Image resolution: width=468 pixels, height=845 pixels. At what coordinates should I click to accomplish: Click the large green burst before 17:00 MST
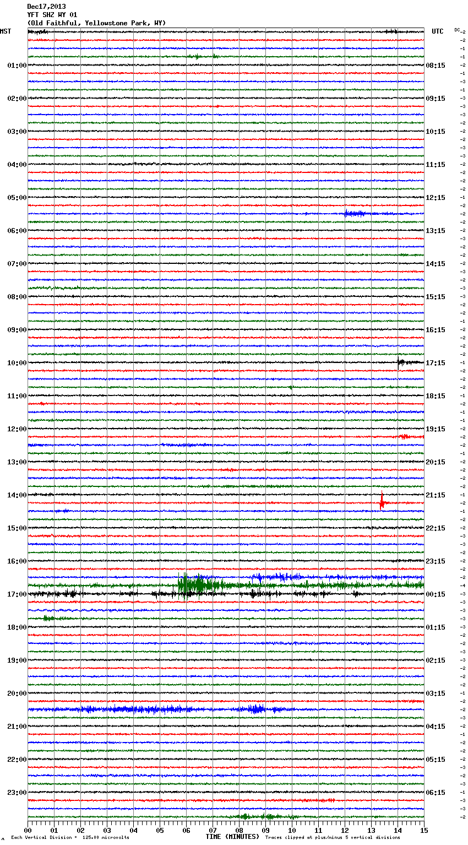pyautogui.click(x=199, y=585)
